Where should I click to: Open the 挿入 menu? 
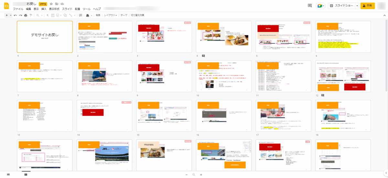pyautogui.click(x=44, y=9)
